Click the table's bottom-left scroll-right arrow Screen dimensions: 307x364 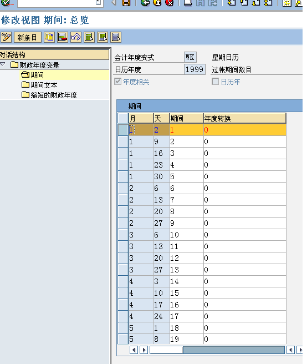click(144, 350)
